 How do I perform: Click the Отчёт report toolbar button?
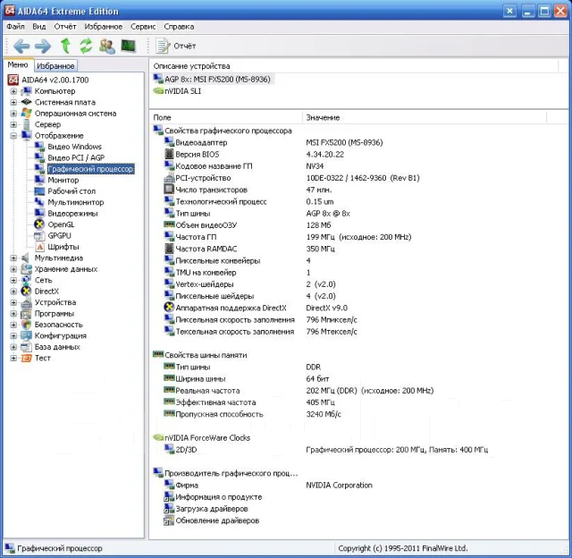[176, 46]
